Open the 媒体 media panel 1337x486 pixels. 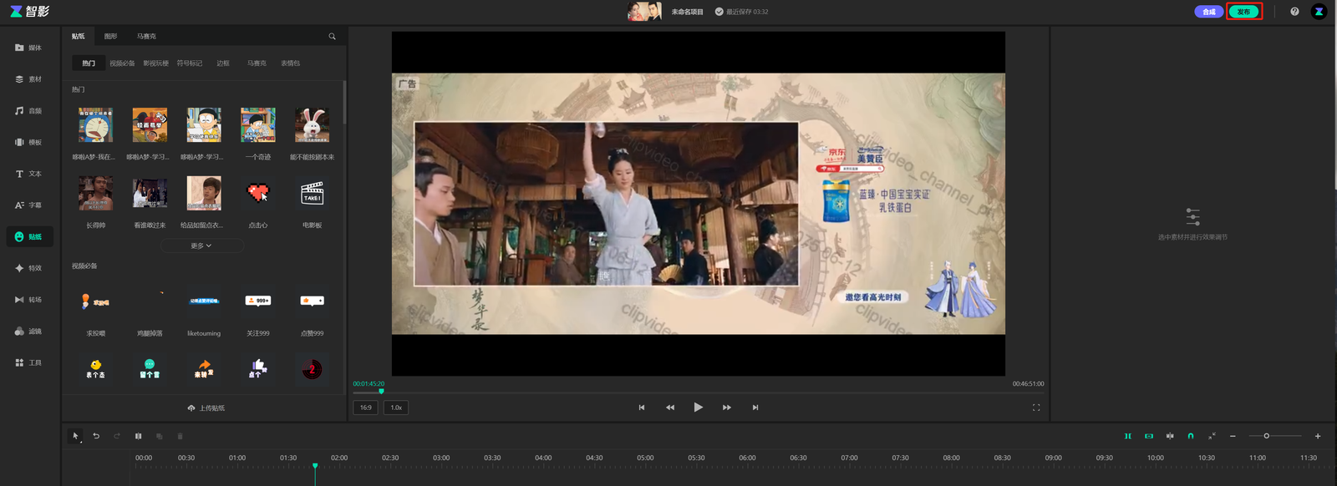pos(28,48)
